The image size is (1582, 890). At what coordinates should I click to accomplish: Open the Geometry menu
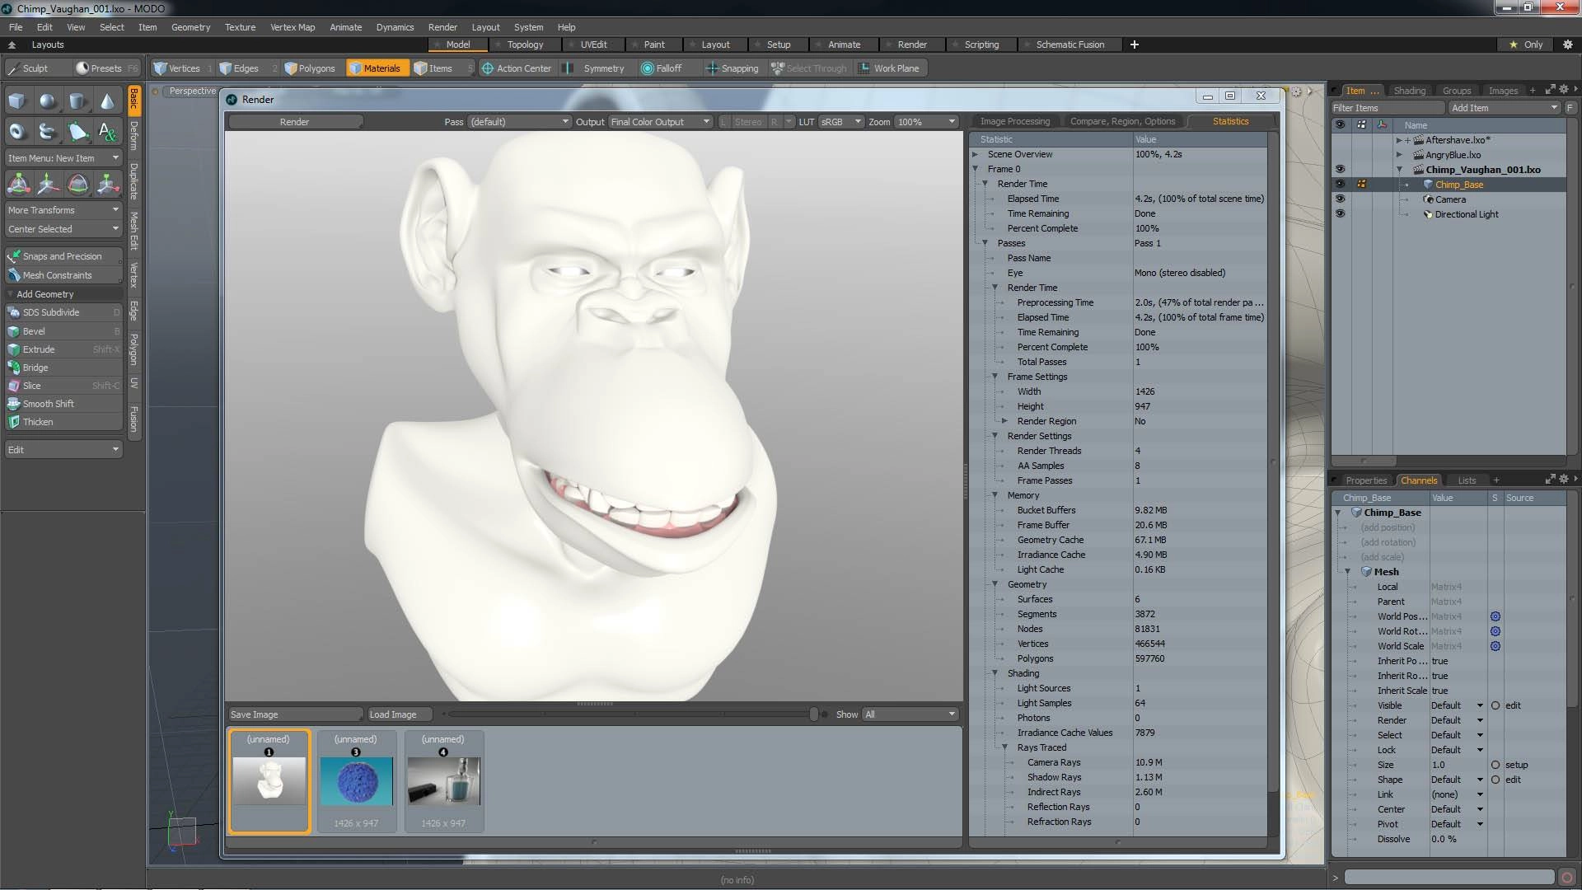(x=190, y=27)
